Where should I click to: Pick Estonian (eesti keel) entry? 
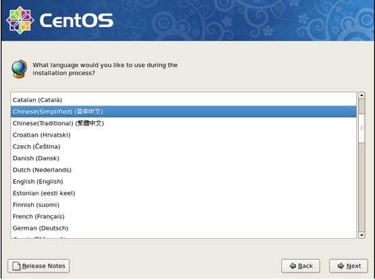click(183, 193)
